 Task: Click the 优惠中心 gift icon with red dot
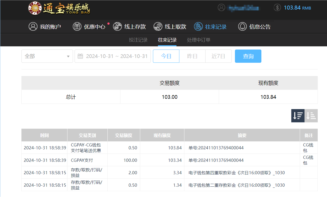pos(77,26)
